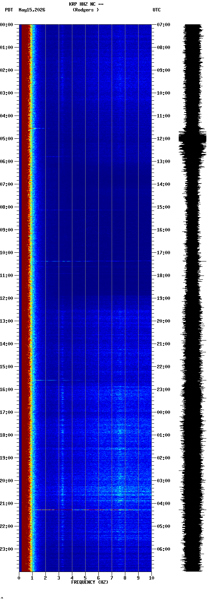Click the frequency axis value '0'
The width and height of the screenshot is (209, 602).
(19, 578)
